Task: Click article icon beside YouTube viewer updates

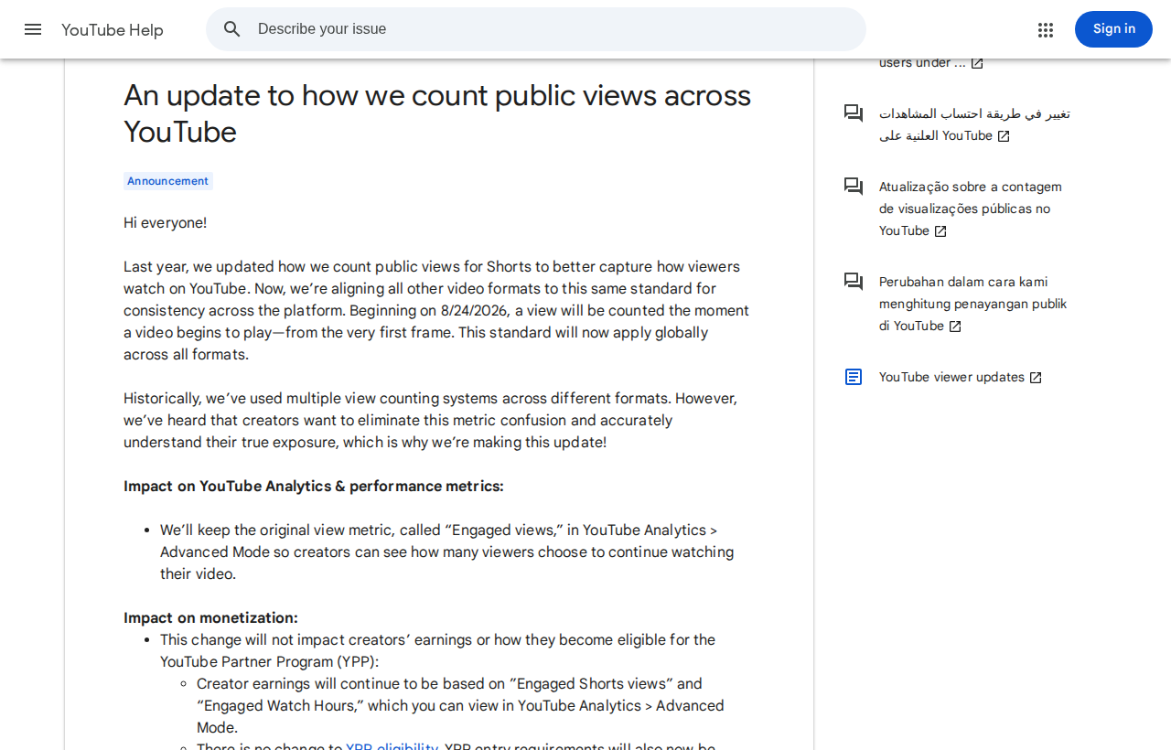Action: (854, 377)
